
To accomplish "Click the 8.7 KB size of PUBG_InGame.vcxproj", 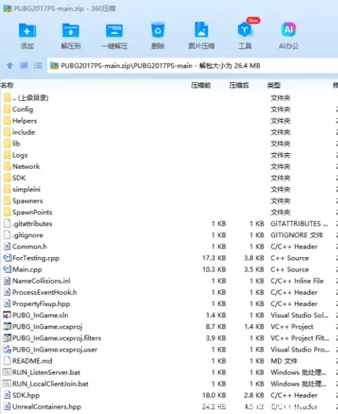I will [216, 326].
